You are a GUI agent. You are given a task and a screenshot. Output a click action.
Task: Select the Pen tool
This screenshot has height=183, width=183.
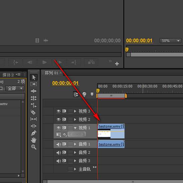[34, 133]
